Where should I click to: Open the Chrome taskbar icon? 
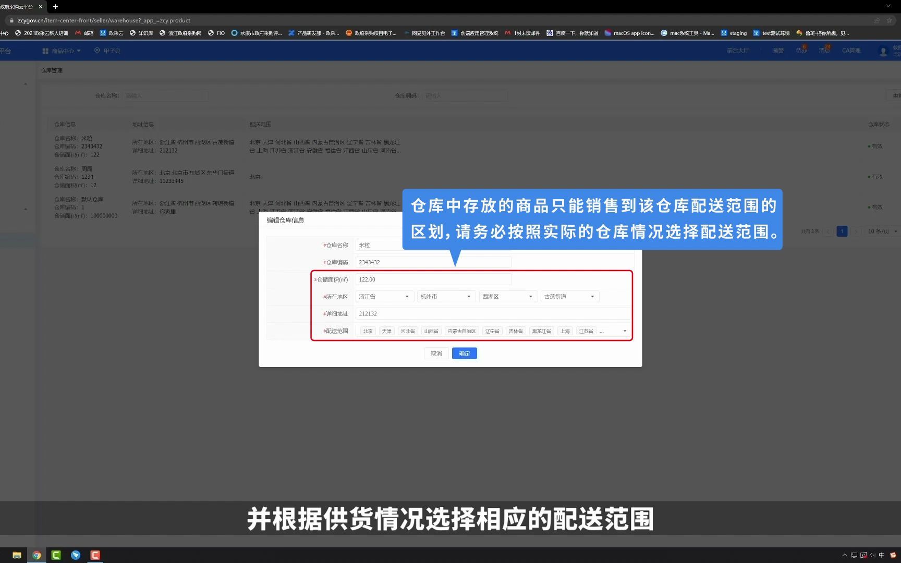pyautogui.click(x=36, y=555)
